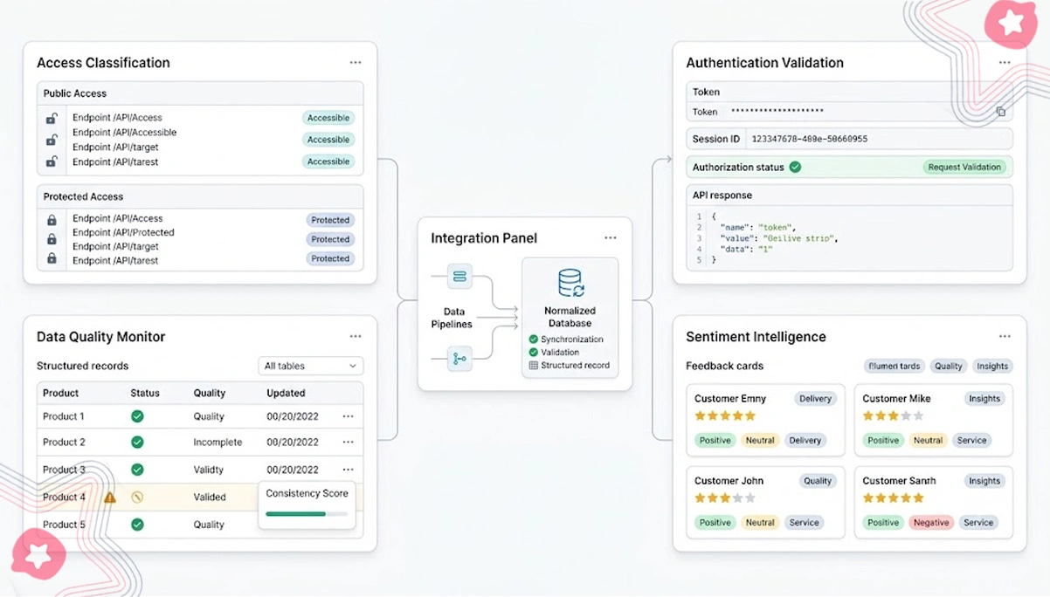Open the row menu for Product 3
Image resolution: width=1050 pixels, height=597 pixels.
[x=349, y=470]
